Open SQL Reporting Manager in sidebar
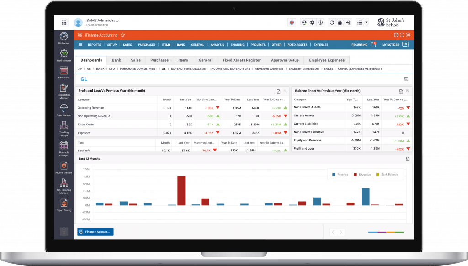 coord(64,186)
